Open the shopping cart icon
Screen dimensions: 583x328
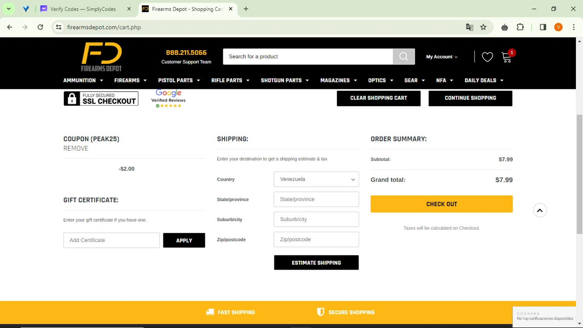coord(507,57)
